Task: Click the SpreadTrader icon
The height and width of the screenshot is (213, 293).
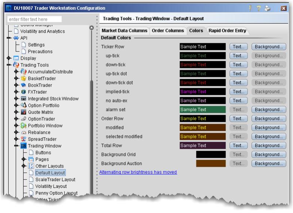Action: [24, 139]
